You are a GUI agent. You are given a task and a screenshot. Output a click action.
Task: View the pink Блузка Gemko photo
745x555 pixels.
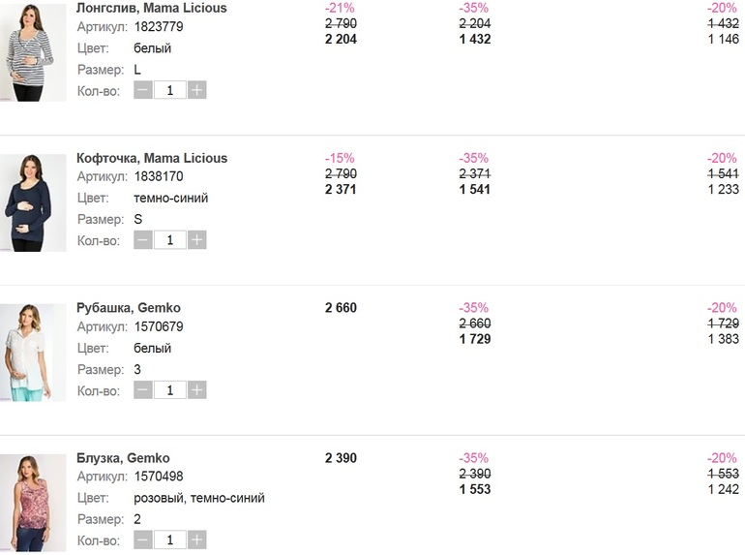[32, 503]
